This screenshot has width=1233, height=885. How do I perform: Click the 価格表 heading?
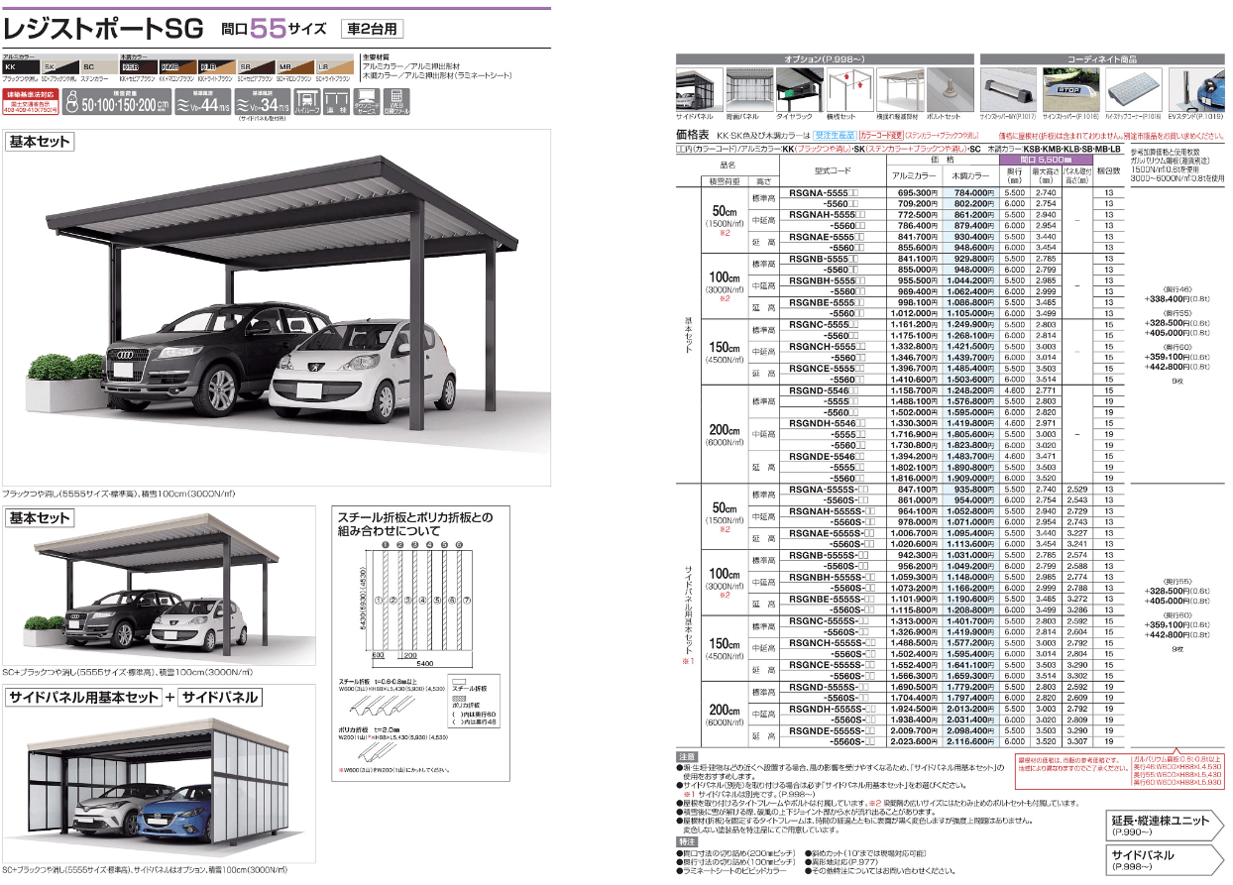692,133
